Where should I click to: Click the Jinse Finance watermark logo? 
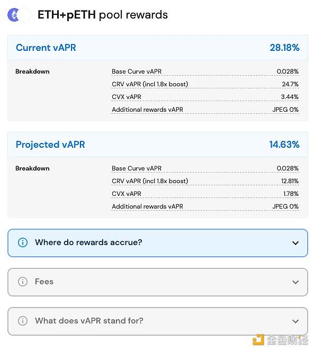(x=281, y=340)
